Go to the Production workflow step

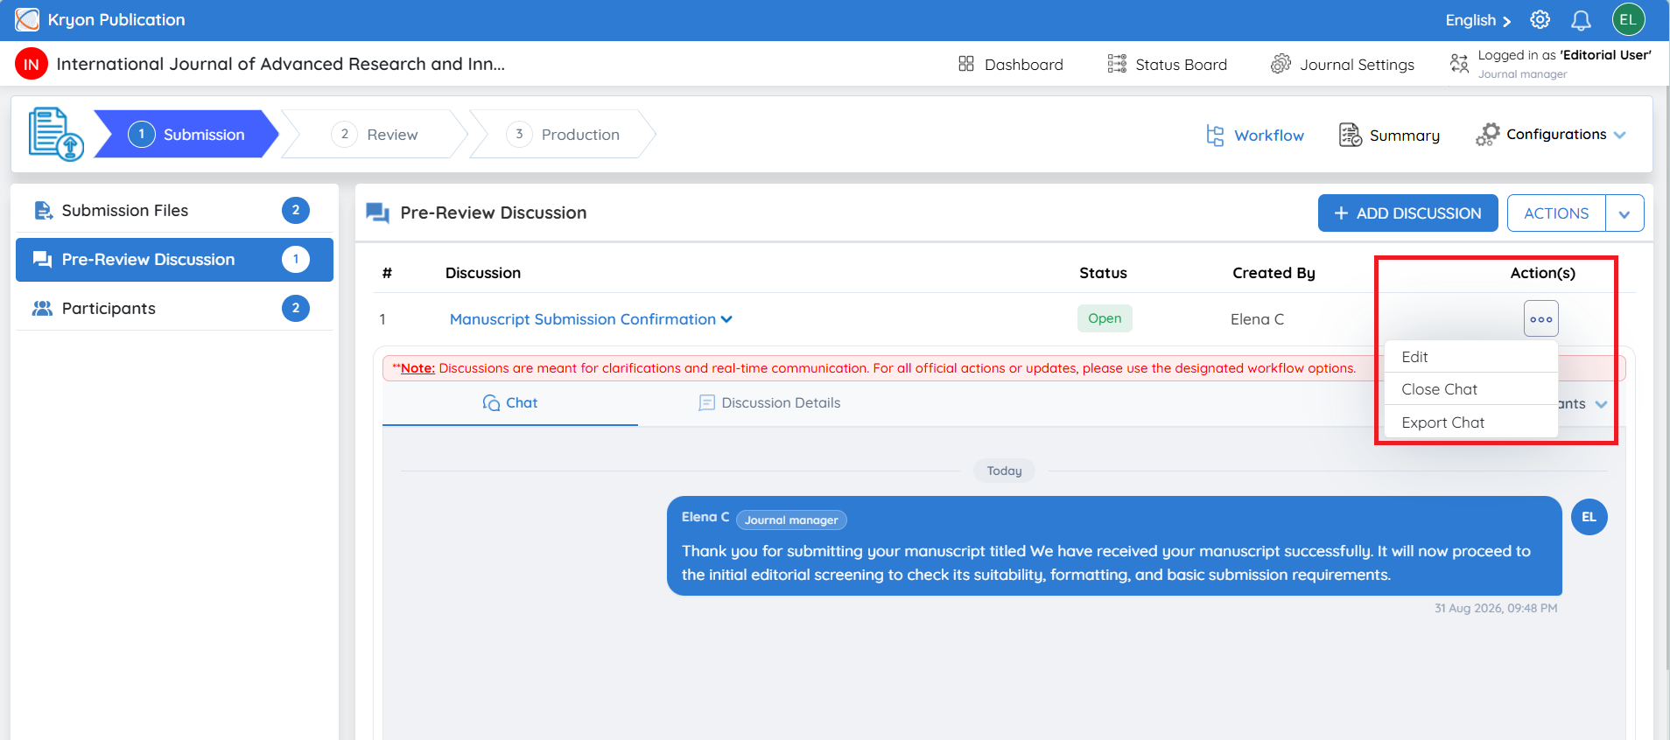click(563, 134)
